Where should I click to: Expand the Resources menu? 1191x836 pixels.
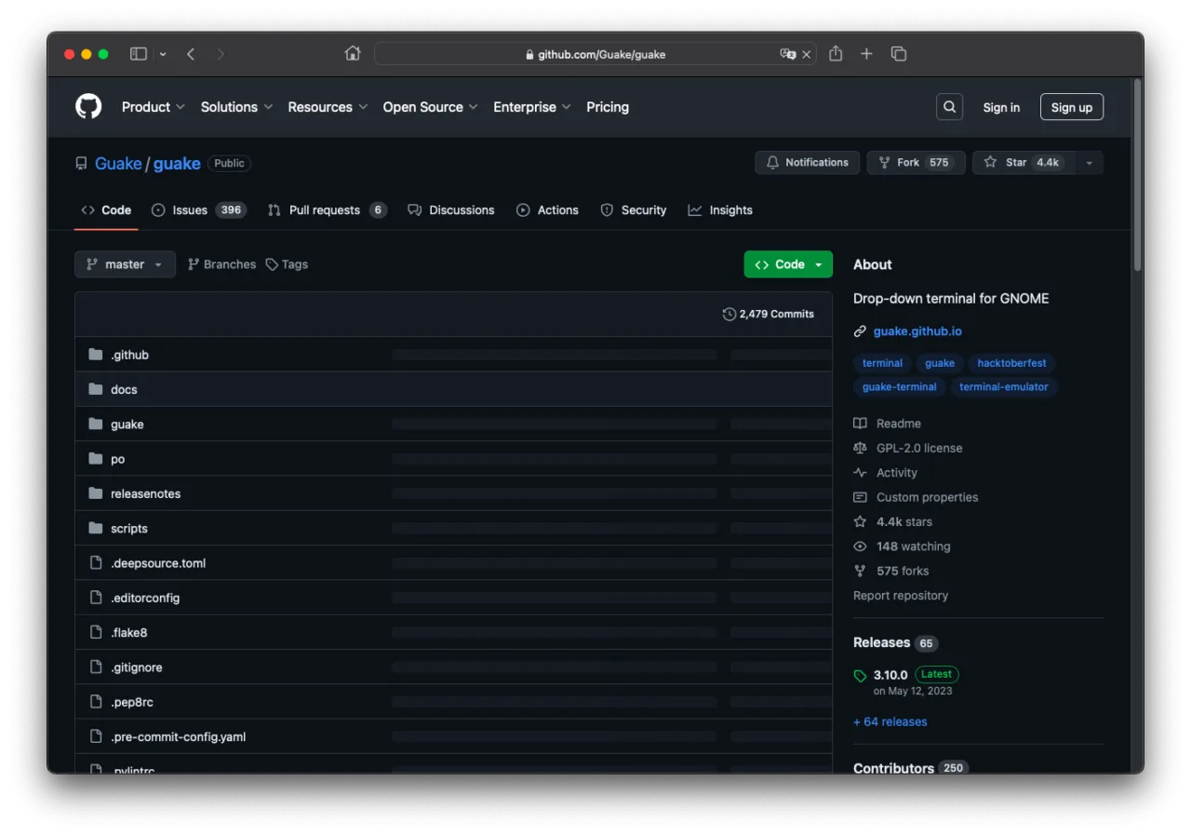(328, 107)
